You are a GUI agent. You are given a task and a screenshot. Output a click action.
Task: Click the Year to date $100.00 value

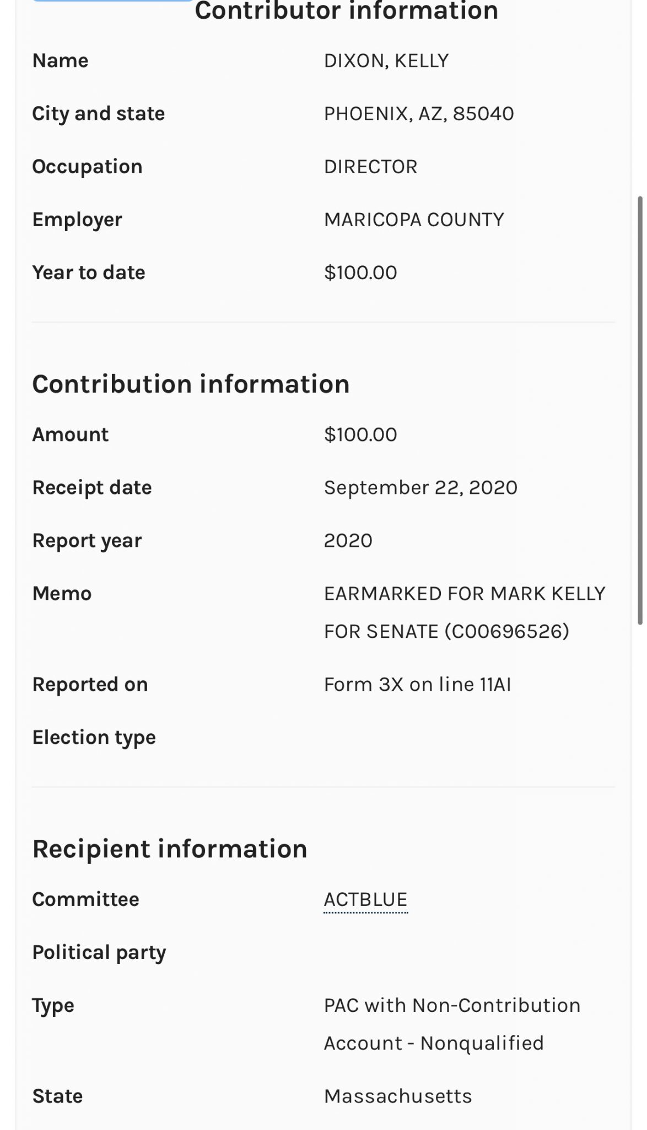point(360,273)
